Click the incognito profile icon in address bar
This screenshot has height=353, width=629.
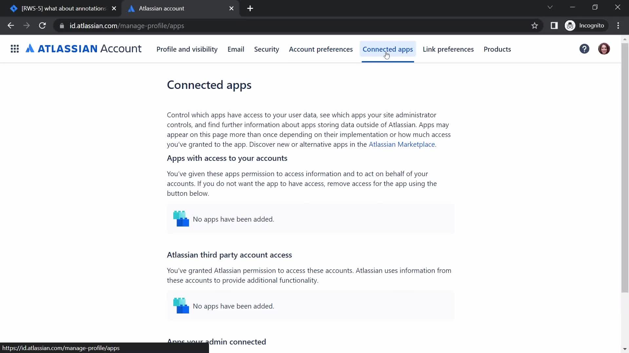pos(571,25)
